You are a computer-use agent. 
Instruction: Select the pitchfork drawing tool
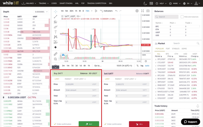(56, 22)
